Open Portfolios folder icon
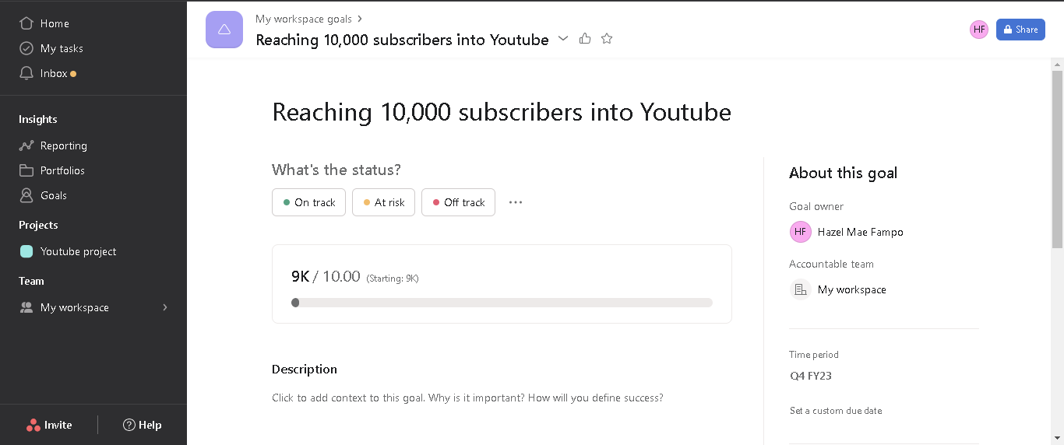1064x445 pixels. pyautogui.click(x=26, y=170)
